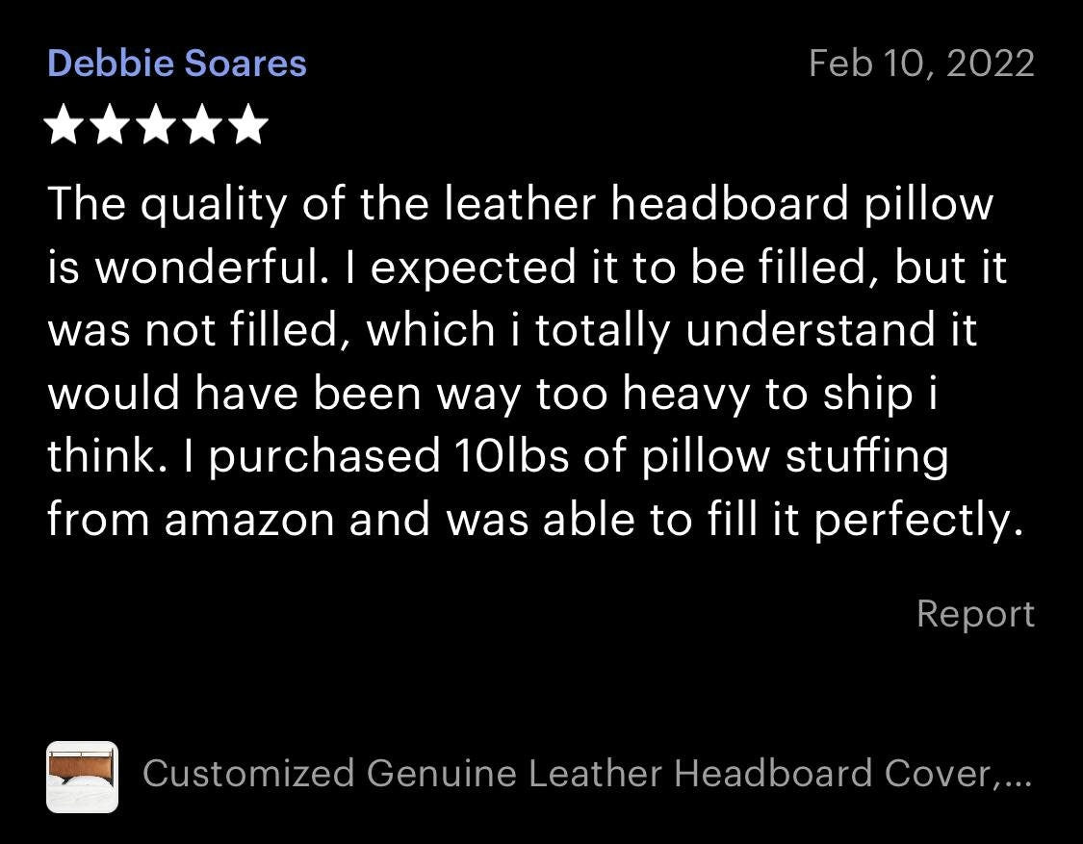Click the second rating star
1083x844 pixels.
[x=110, y=124]
